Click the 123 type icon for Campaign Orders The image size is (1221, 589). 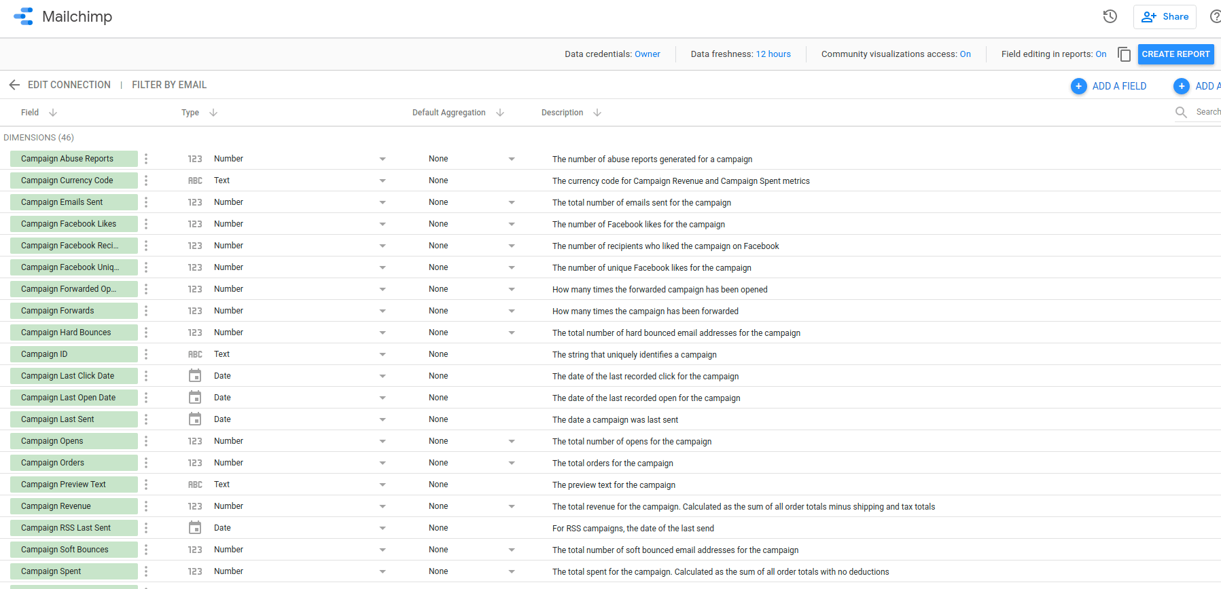point(195,463)
